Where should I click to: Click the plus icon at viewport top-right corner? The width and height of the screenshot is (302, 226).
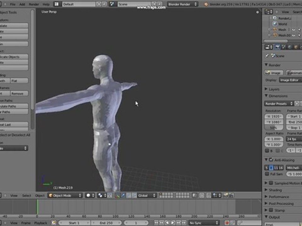pyautogui.click(x=258, y=12)
